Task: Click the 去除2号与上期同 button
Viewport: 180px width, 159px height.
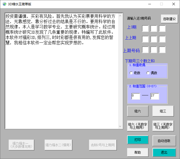Action: tap(103, 145)
